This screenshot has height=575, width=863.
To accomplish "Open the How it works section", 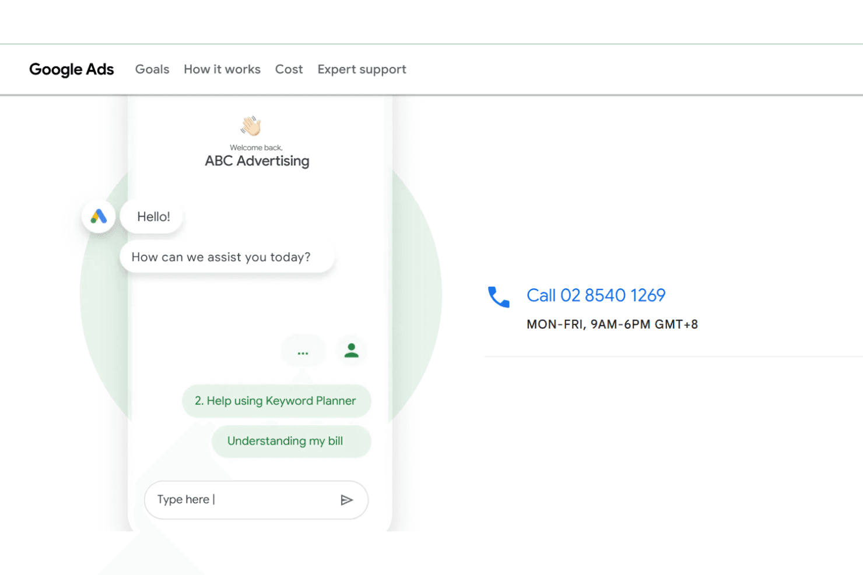I will (222, 69).
